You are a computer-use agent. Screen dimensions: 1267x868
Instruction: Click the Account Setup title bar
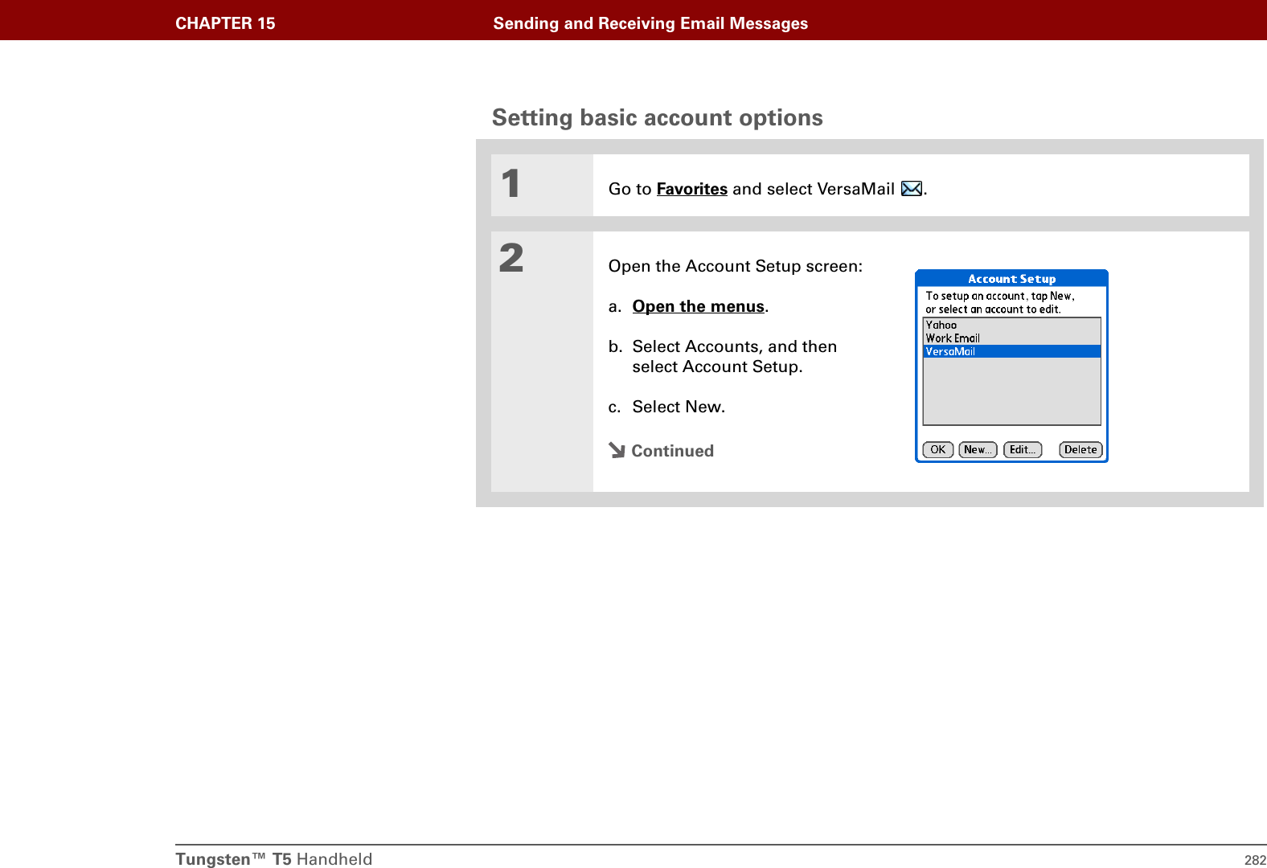[1011, 279]
